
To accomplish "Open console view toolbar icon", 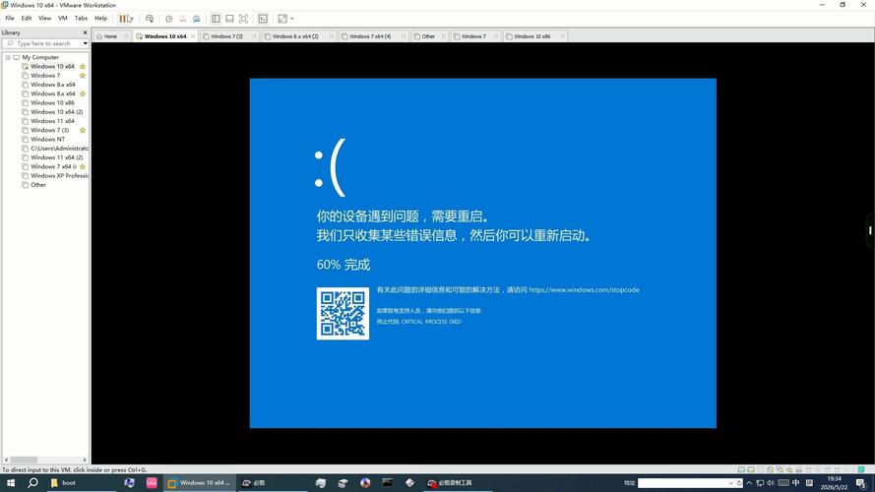I will point(263,19).
